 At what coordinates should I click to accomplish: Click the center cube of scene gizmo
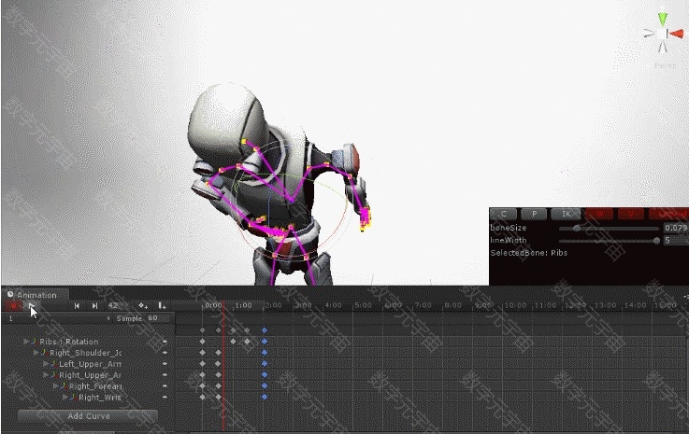coord(661,35)
